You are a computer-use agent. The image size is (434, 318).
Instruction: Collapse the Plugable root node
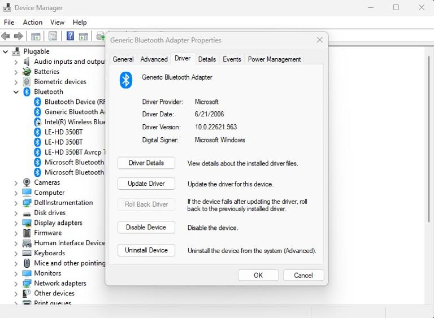6,51
